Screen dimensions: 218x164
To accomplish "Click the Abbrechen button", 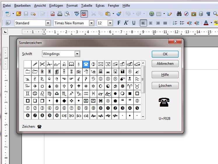I will [165, 64].
